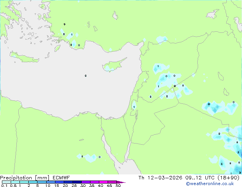Pick the 1–2 mm legend color cell

pos(24,182)
